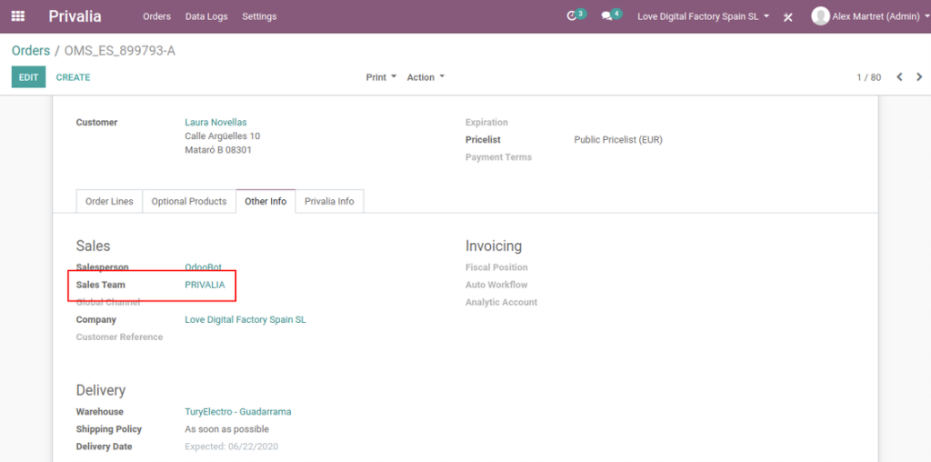Switch to the Optional Products tab
931x462 pixels.
(189, 201)
